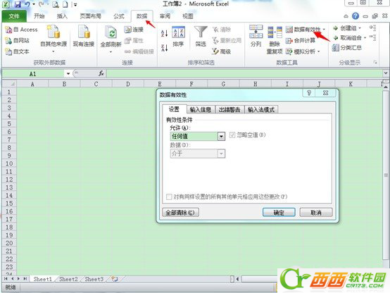Image resolution: width=390 pixels, height=293 pixels.
Task: Click Clear All (全部清除) button
Action: click(x=180, y=213)
